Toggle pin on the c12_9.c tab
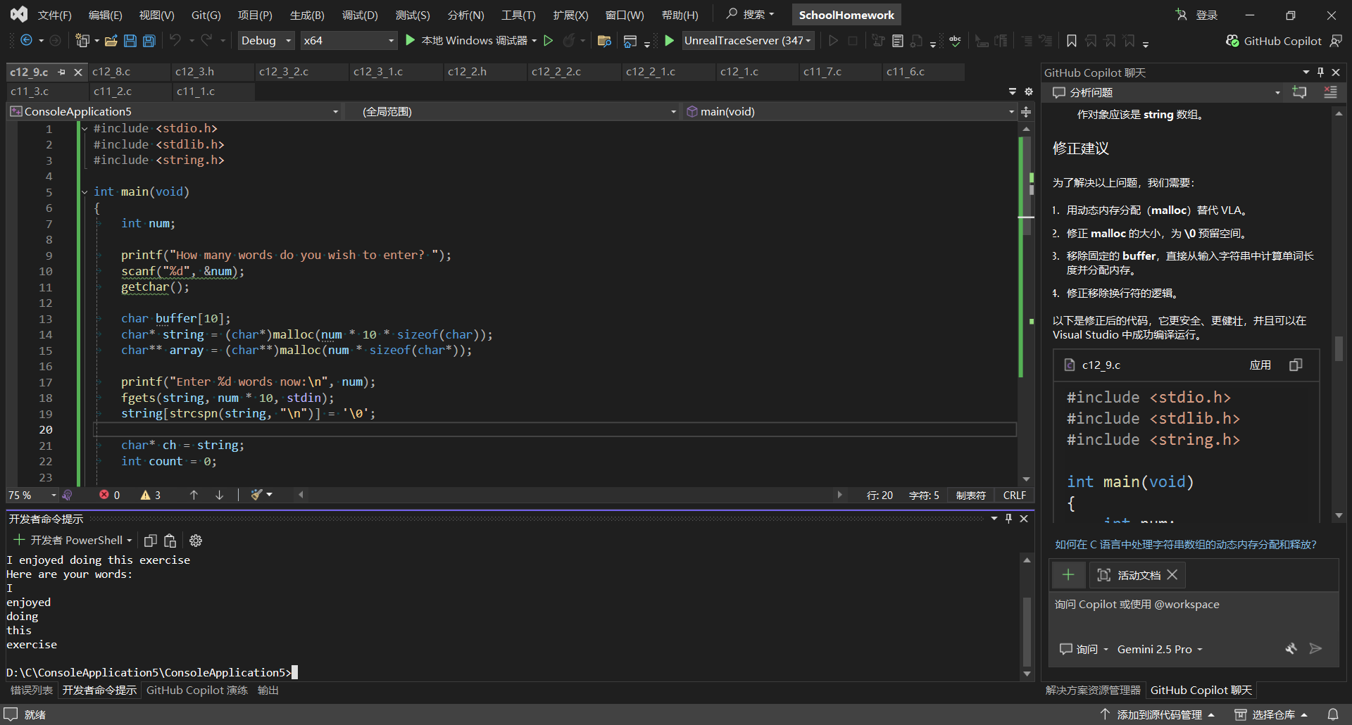Image resolution: width=1352 pixels, height=725 pixels. (61, 72)
